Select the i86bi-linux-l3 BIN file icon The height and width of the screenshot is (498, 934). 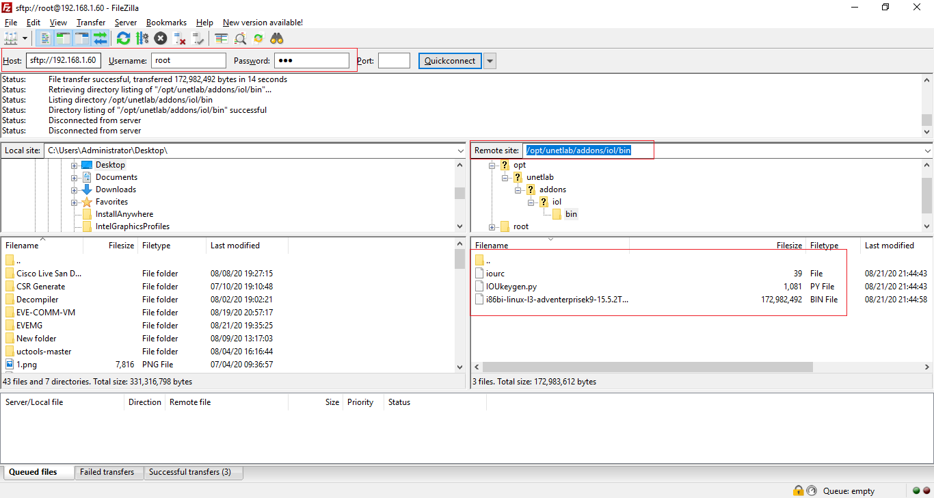pyautogui.click(x=479, y=300)
